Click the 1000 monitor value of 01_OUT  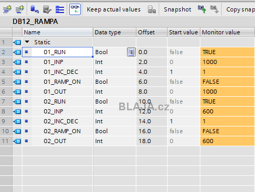pyautogui.click(x=227, y=92)
